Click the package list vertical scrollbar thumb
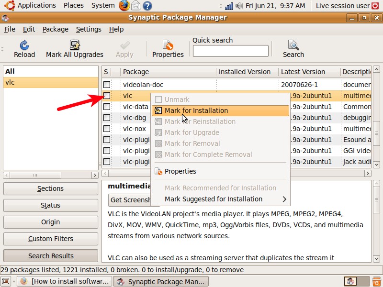Viewport: 383px width, 287px height. (376, 133)
